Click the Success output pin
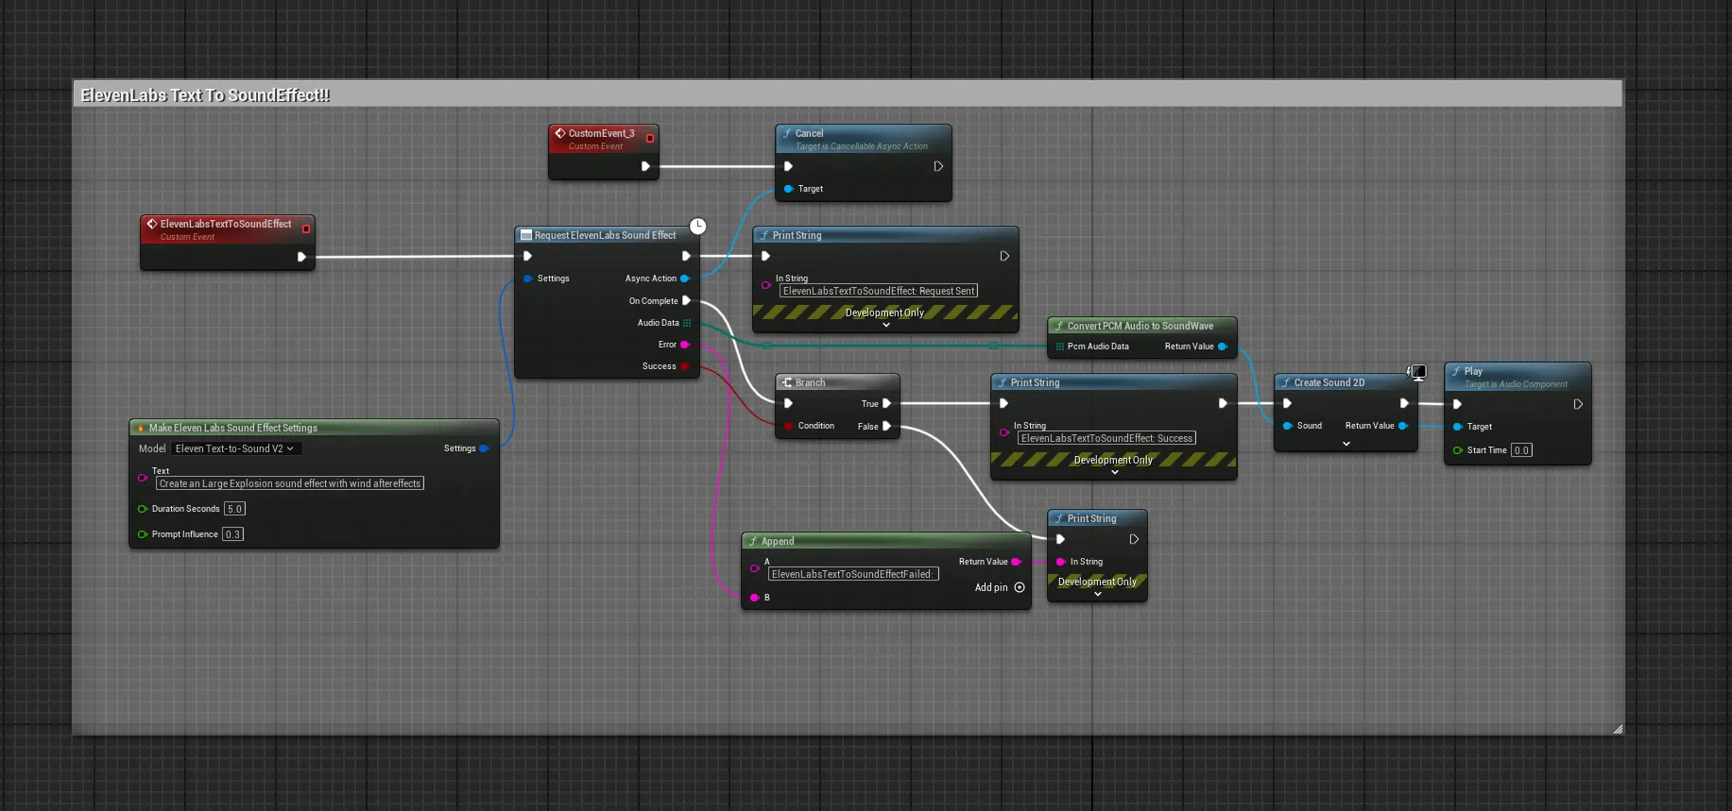Image resolution: width=1732 pixels, height=811 pixels. coord(685,366)
